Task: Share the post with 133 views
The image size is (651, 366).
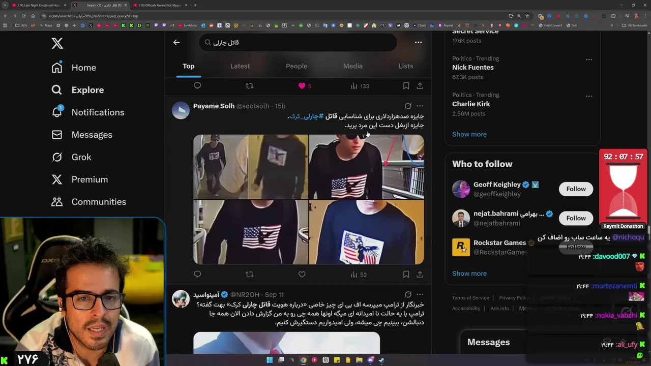Action: 420,86
